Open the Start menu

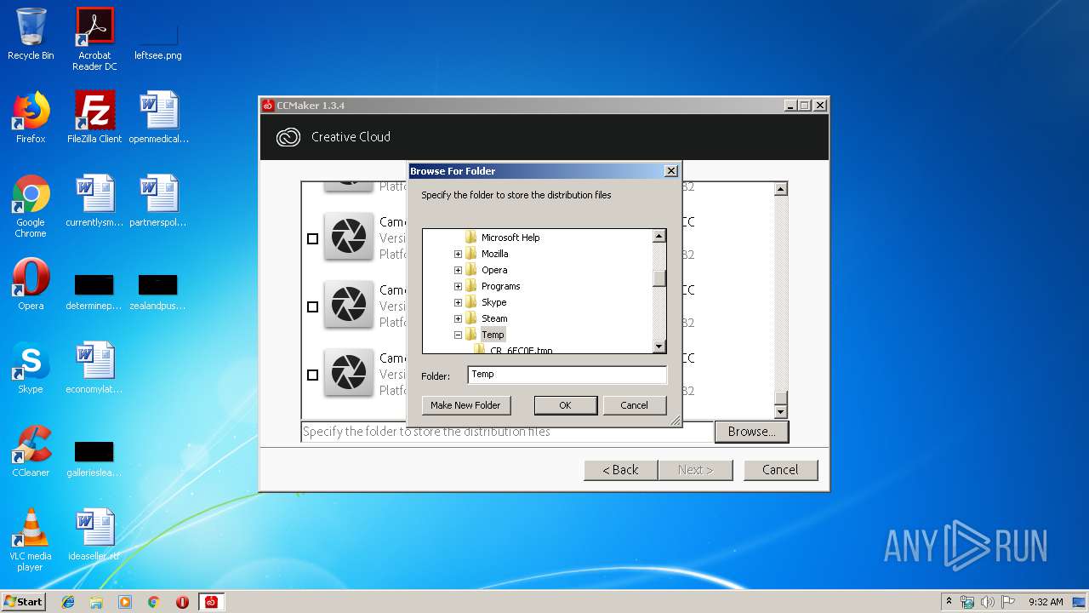click(x=24, y=602)
